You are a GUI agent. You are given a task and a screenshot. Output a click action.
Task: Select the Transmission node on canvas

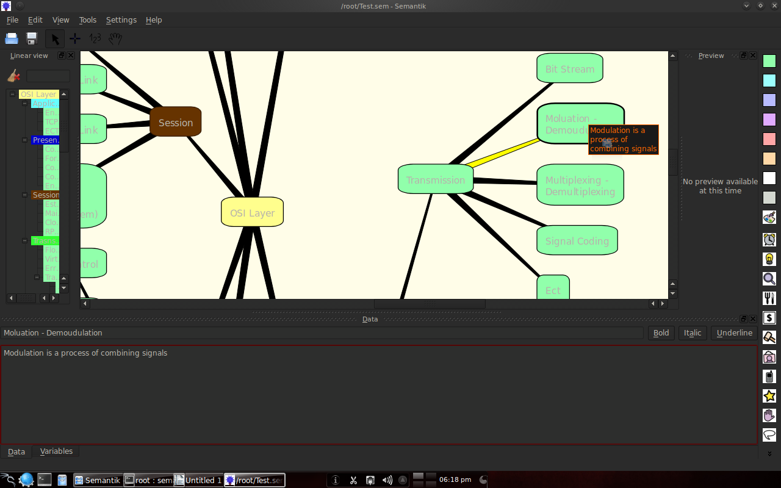point(436,179)
